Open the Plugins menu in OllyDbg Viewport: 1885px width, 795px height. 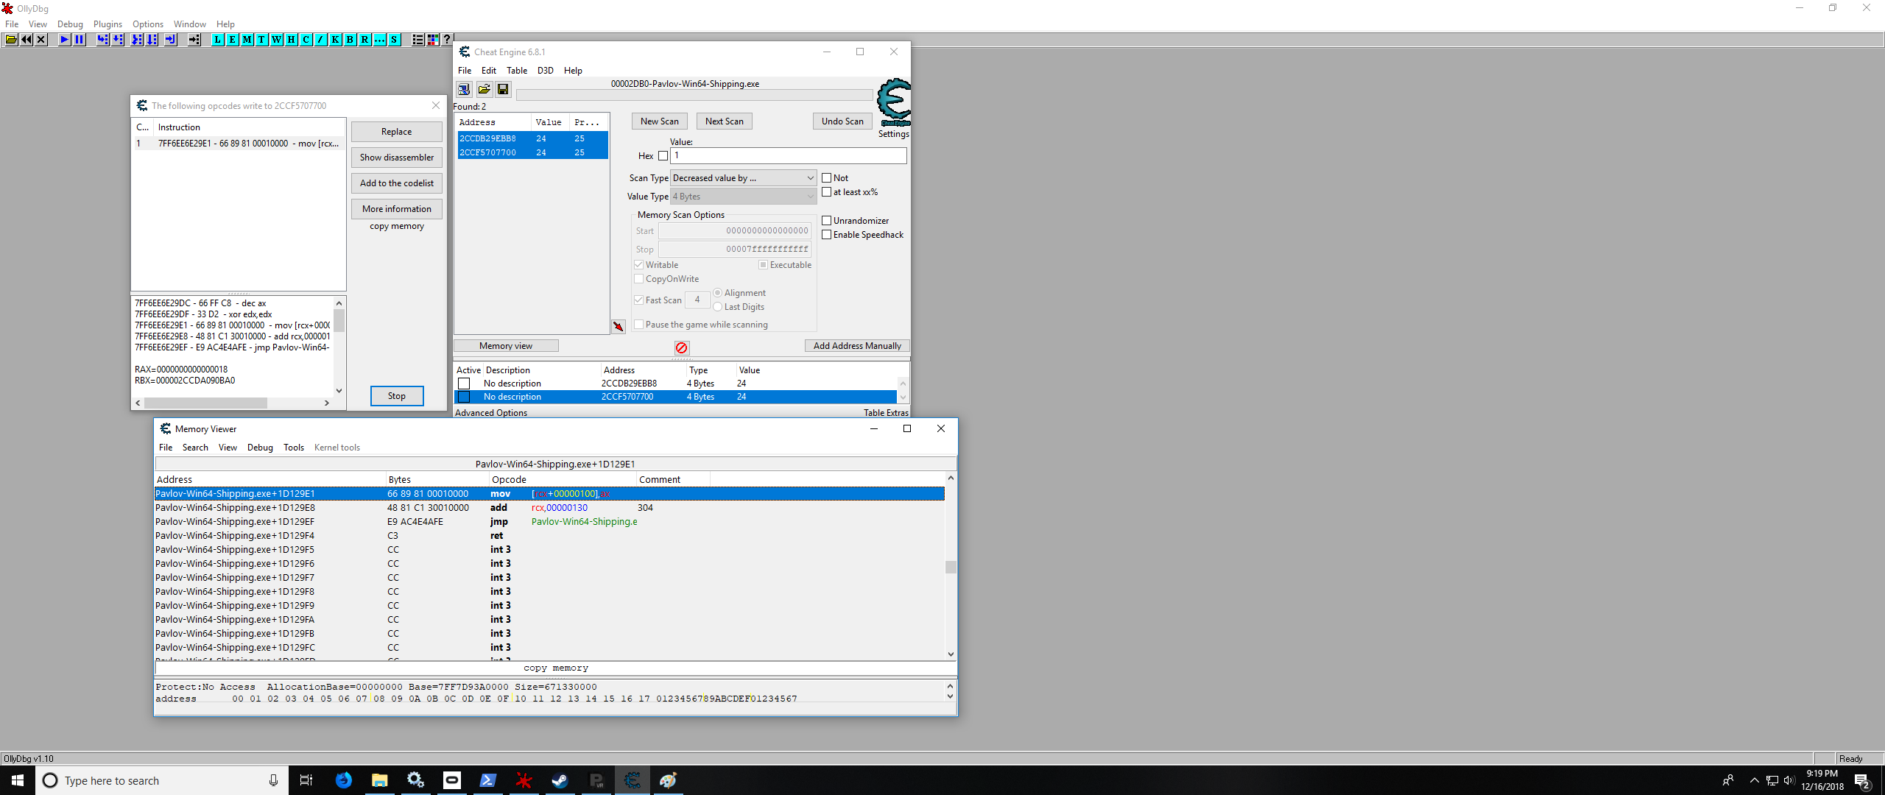click(108, 24)
